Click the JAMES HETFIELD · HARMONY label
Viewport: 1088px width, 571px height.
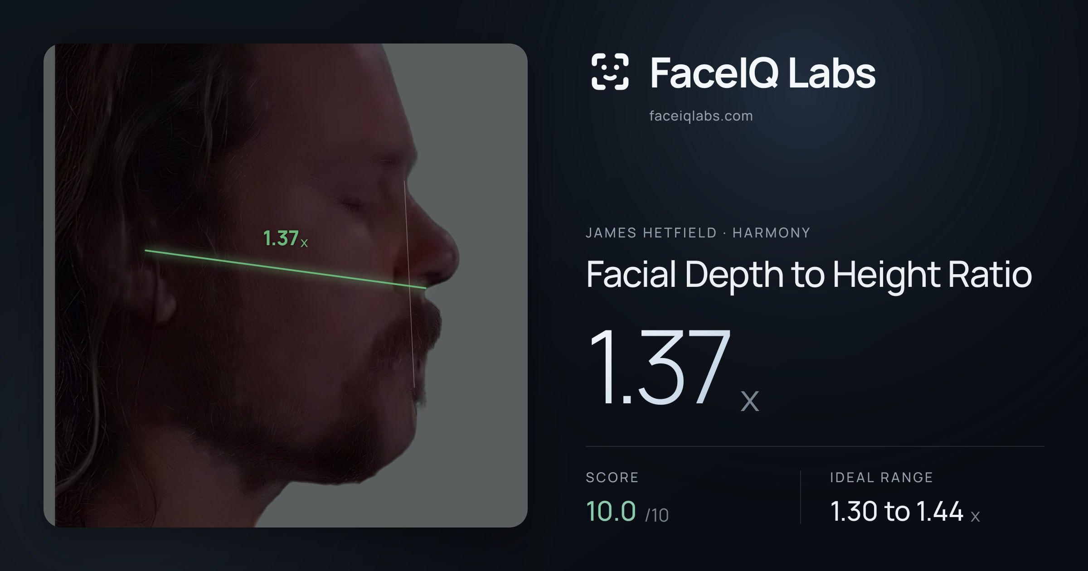(x=698, y=233)
